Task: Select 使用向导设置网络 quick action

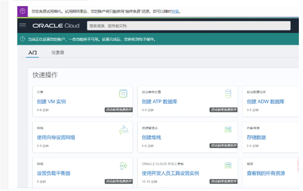Action: pos(56,138)
